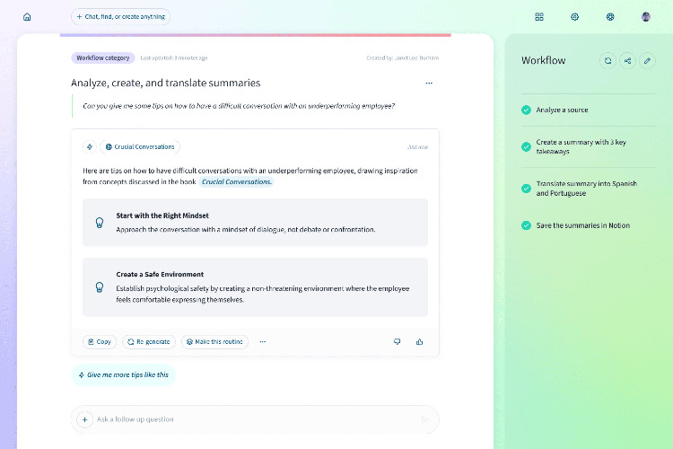This screenshot has width=673, height=449.
Task: Open the more actions ellipsis in answer footer
Action: 263,341
